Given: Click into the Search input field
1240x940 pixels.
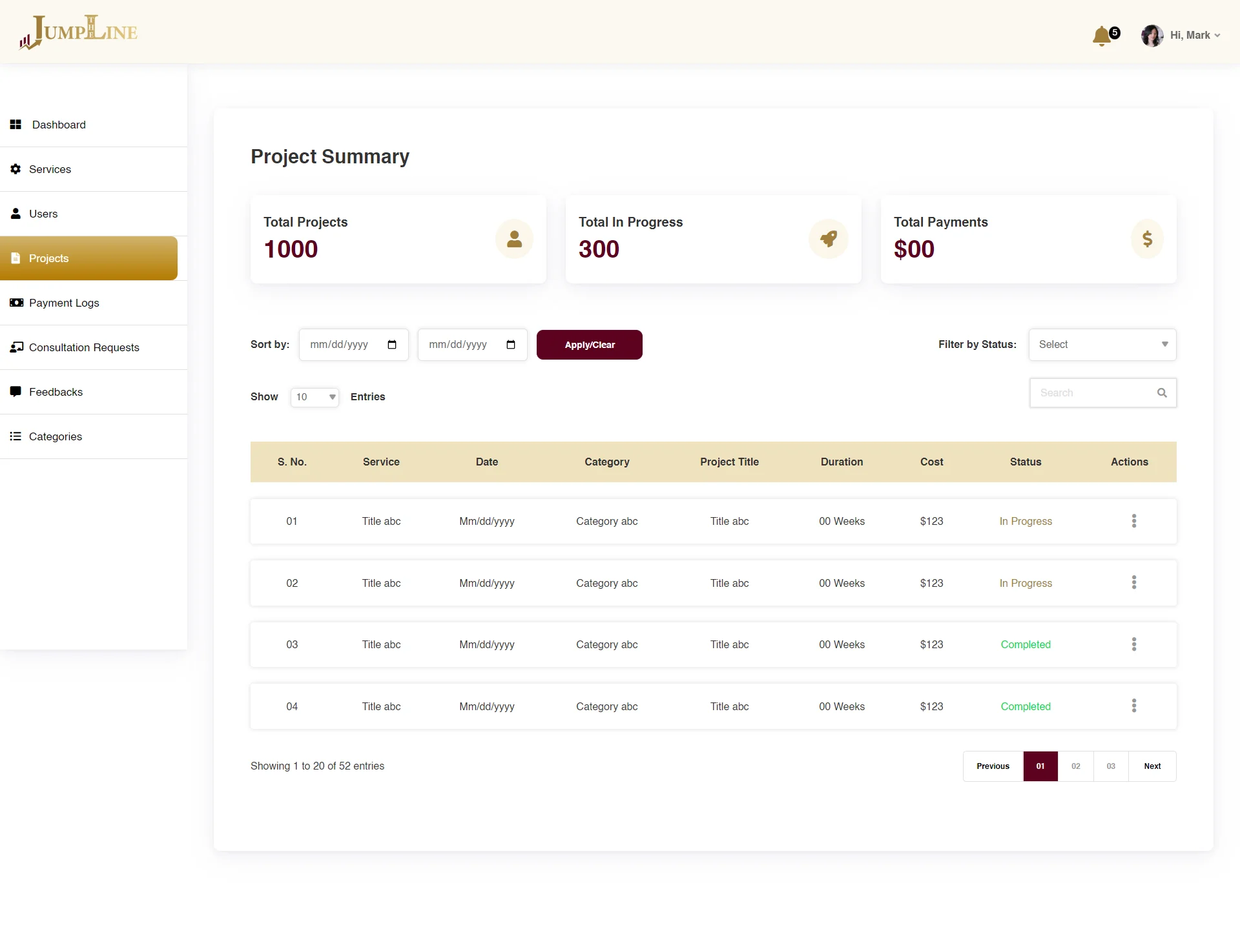Looking at the screenshot, I should [x=1091, y=393].
